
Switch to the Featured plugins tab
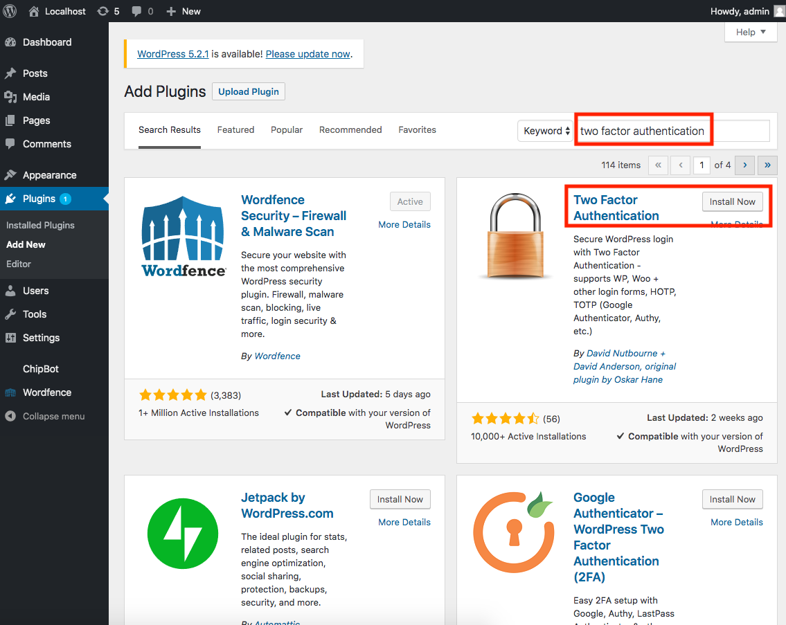coord(235,129)
